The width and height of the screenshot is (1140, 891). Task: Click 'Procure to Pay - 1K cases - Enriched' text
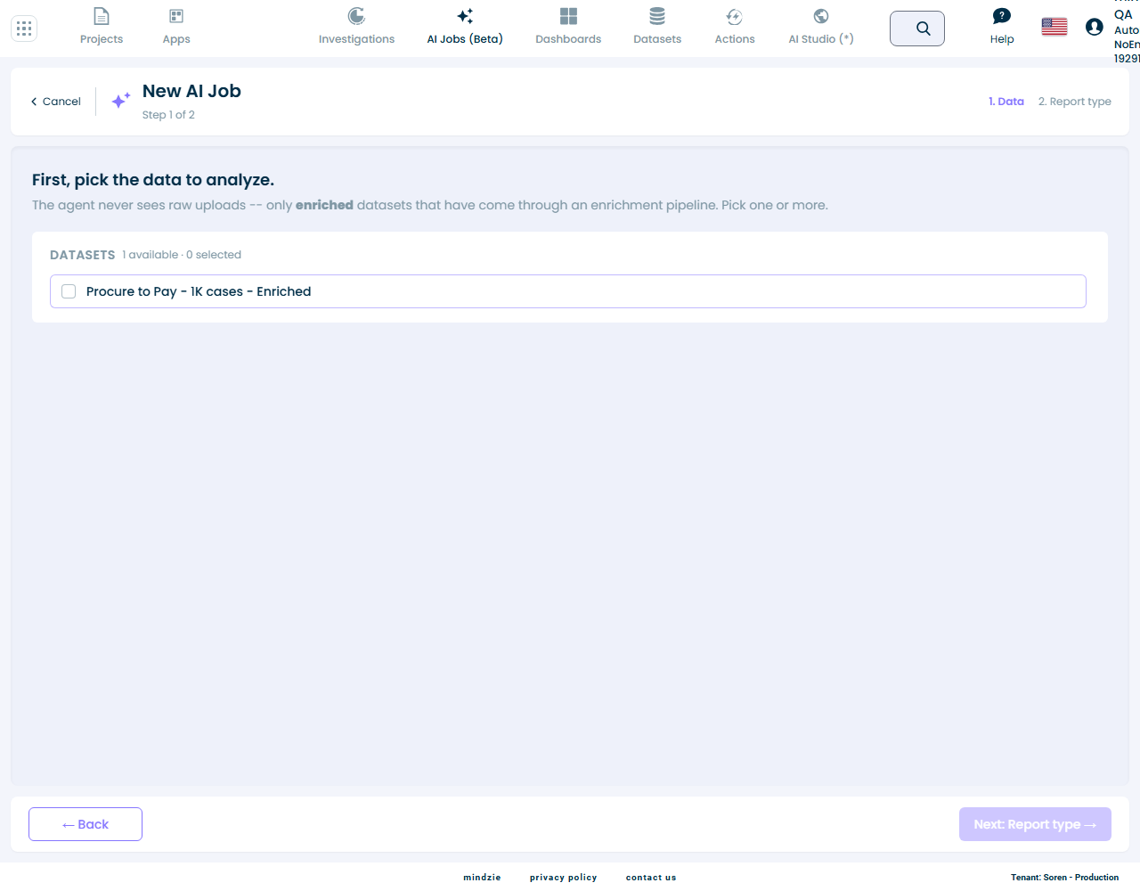point(199,291)
